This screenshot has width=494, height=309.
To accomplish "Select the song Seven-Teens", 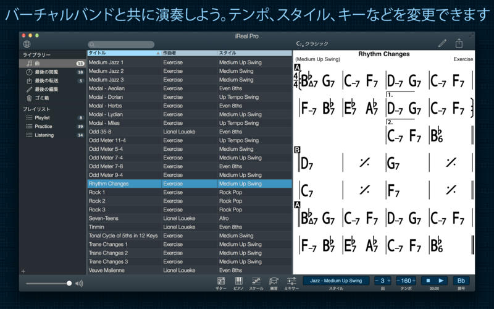I will [x=190, y=218].
